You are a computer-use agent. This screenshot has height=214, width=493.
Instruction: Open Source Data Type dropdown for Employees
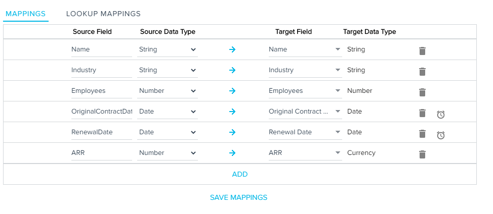click(168, 91)
